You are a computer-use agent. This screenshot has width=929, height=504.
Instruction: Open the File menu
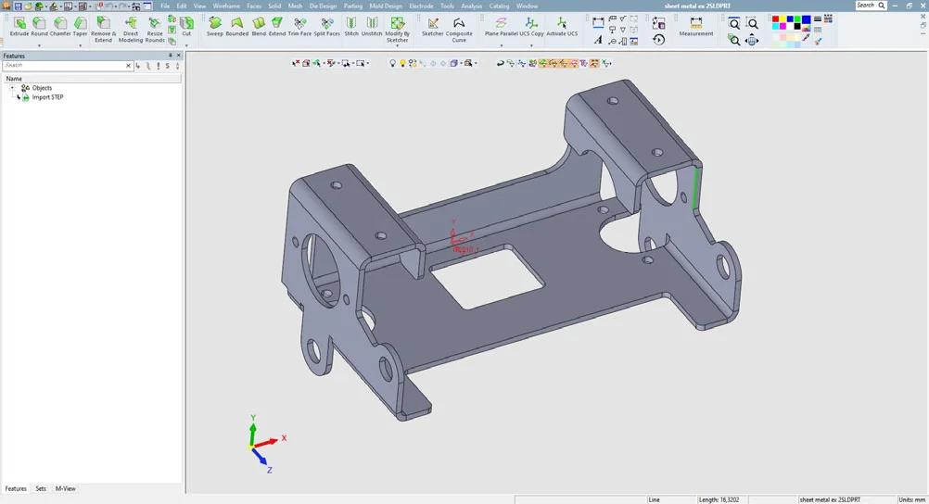pyautogui.click(x=165, y=6)
